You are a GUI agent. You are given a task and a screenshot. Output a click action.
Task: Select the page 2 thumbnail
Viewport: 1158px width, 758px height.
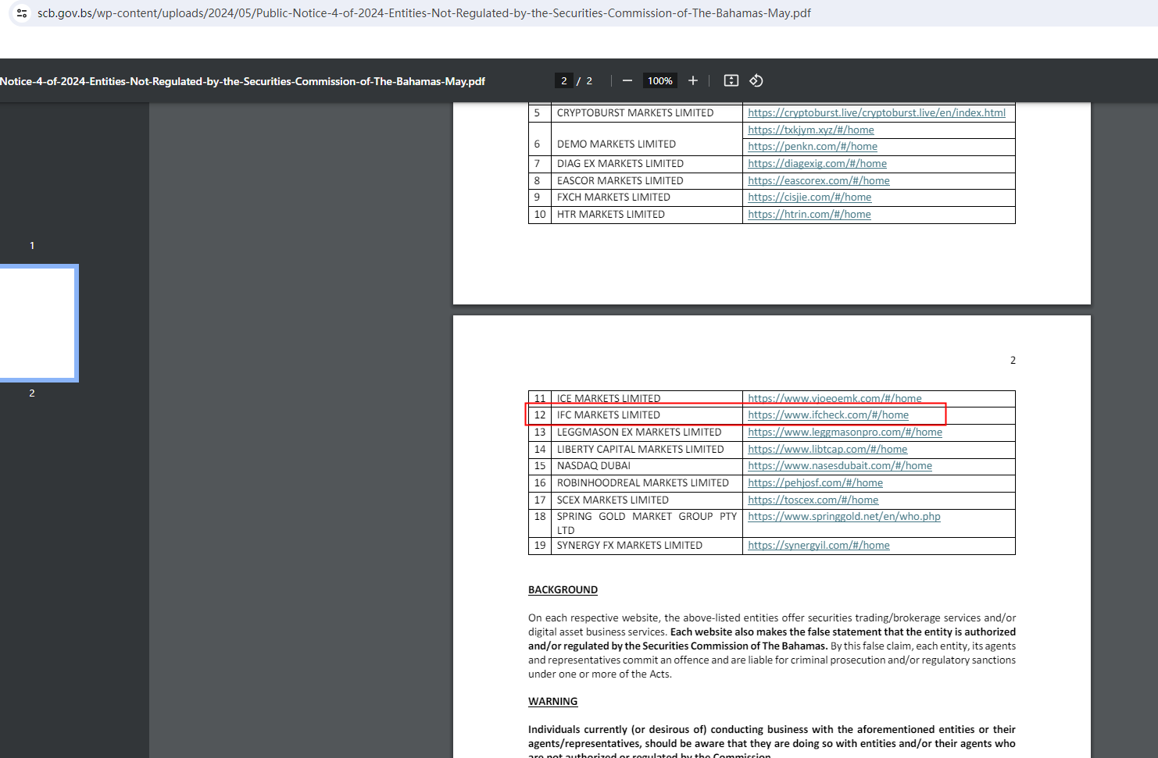[x=38, y=322]
